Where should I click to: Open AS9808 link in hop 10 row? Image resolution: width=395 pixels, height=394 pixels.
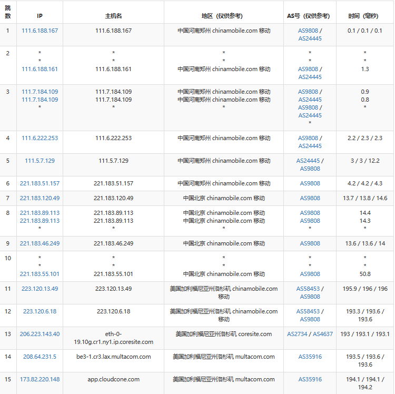310,274
